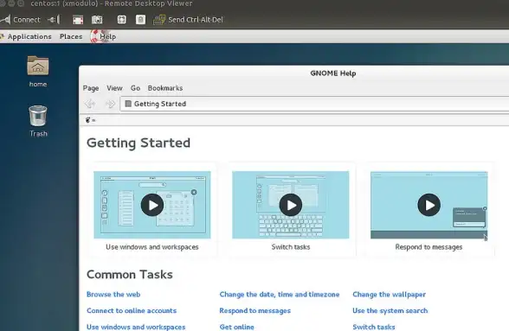
Task: Send Ctrl-Alt-Del to remote machine
Action: pos(189,20)
